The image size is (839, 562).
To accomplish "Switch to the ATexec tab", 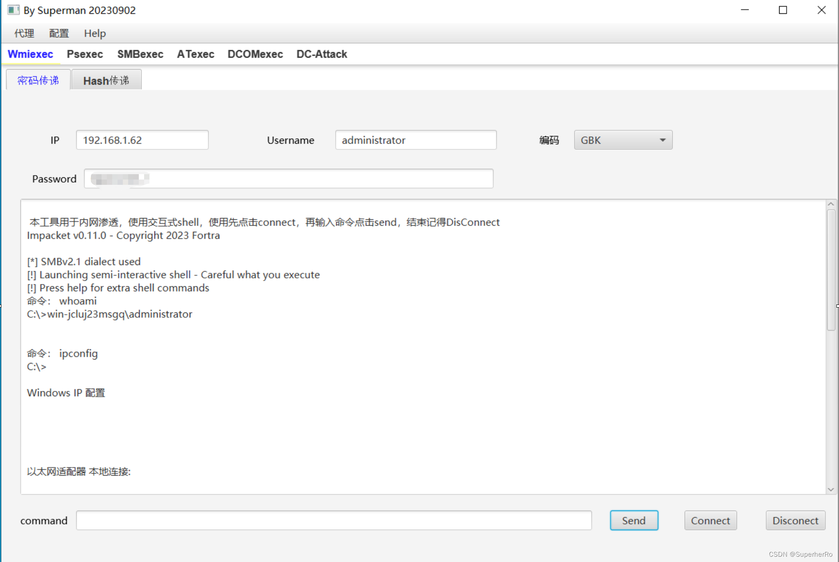I will tap(195, 54).
